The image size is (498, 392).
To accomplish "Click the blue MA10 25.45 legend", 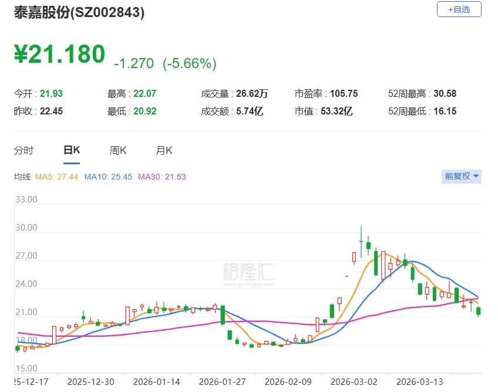I will (110, 177).
